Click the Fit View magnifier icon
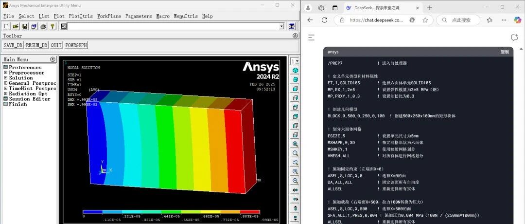 click(x=296, y=144)
